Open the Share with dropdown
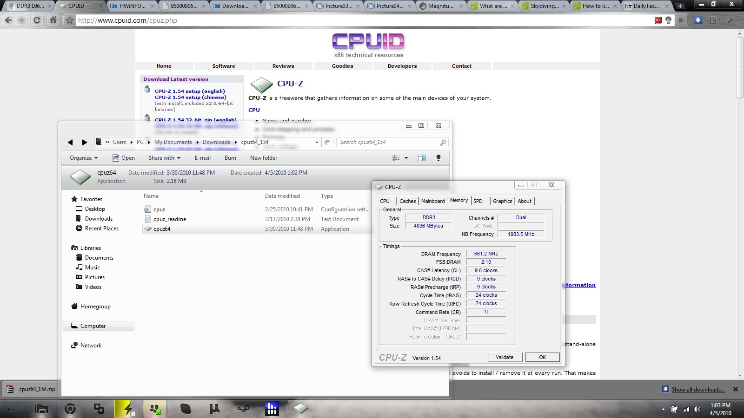Screen dimensions: 744x418 (x=164, y=158)
